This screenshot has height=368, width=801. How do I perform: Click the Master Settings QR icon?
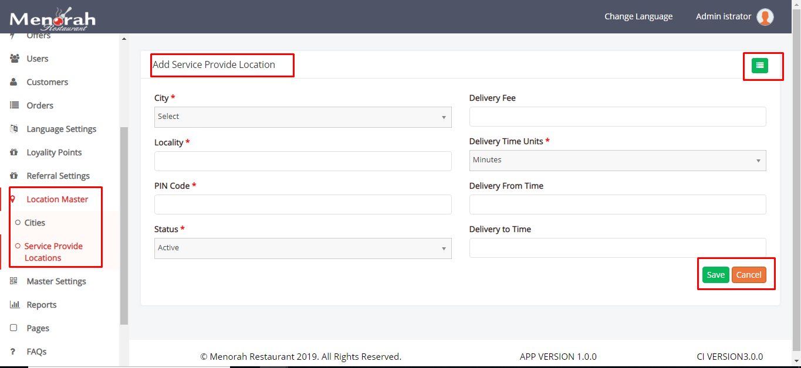tap(14, 281)
